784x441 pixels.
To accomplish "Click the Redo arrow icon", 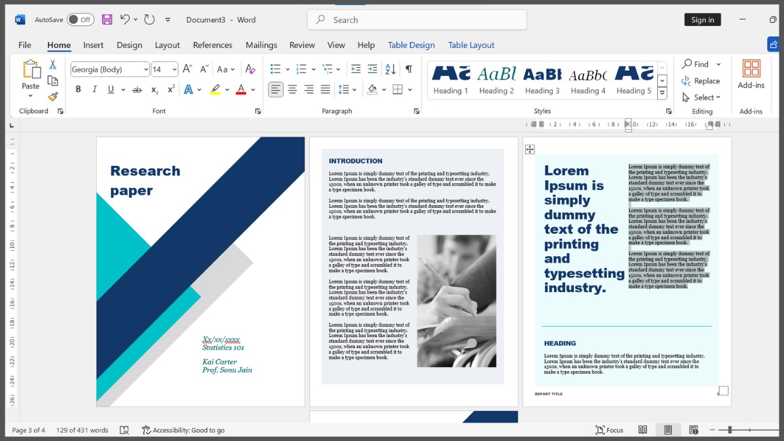I will [150, 20].
